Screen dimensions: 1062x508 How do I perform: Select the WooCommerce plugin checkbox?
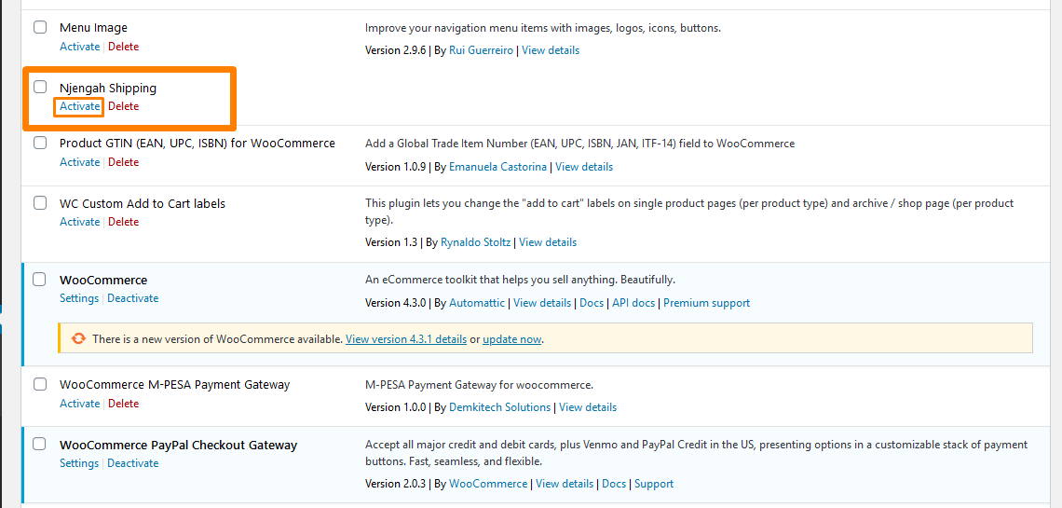[x=40, y=279]
